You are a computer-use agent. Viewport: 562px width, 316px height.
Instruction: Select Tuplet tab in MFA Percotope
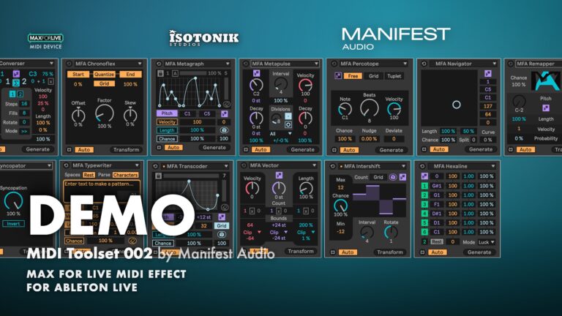[394, 76]
